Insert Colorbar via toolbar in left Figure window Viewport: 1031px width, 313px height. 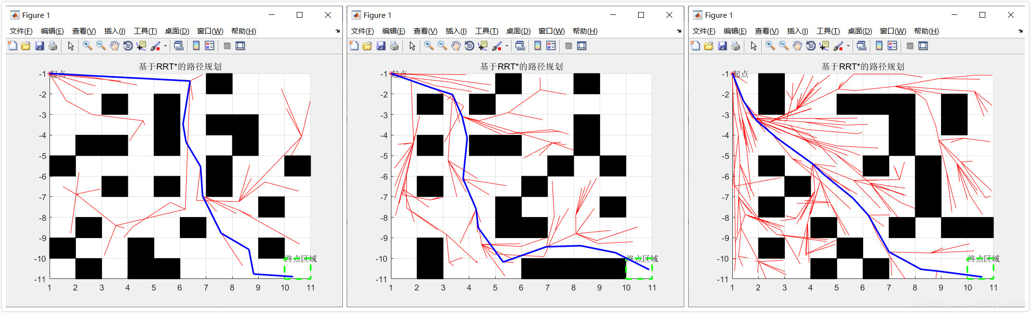(196, 46)
